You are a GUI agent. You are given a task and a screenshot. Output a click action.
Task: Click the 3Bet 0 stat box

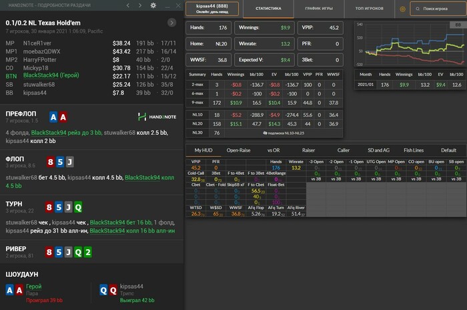coord(320,60)
